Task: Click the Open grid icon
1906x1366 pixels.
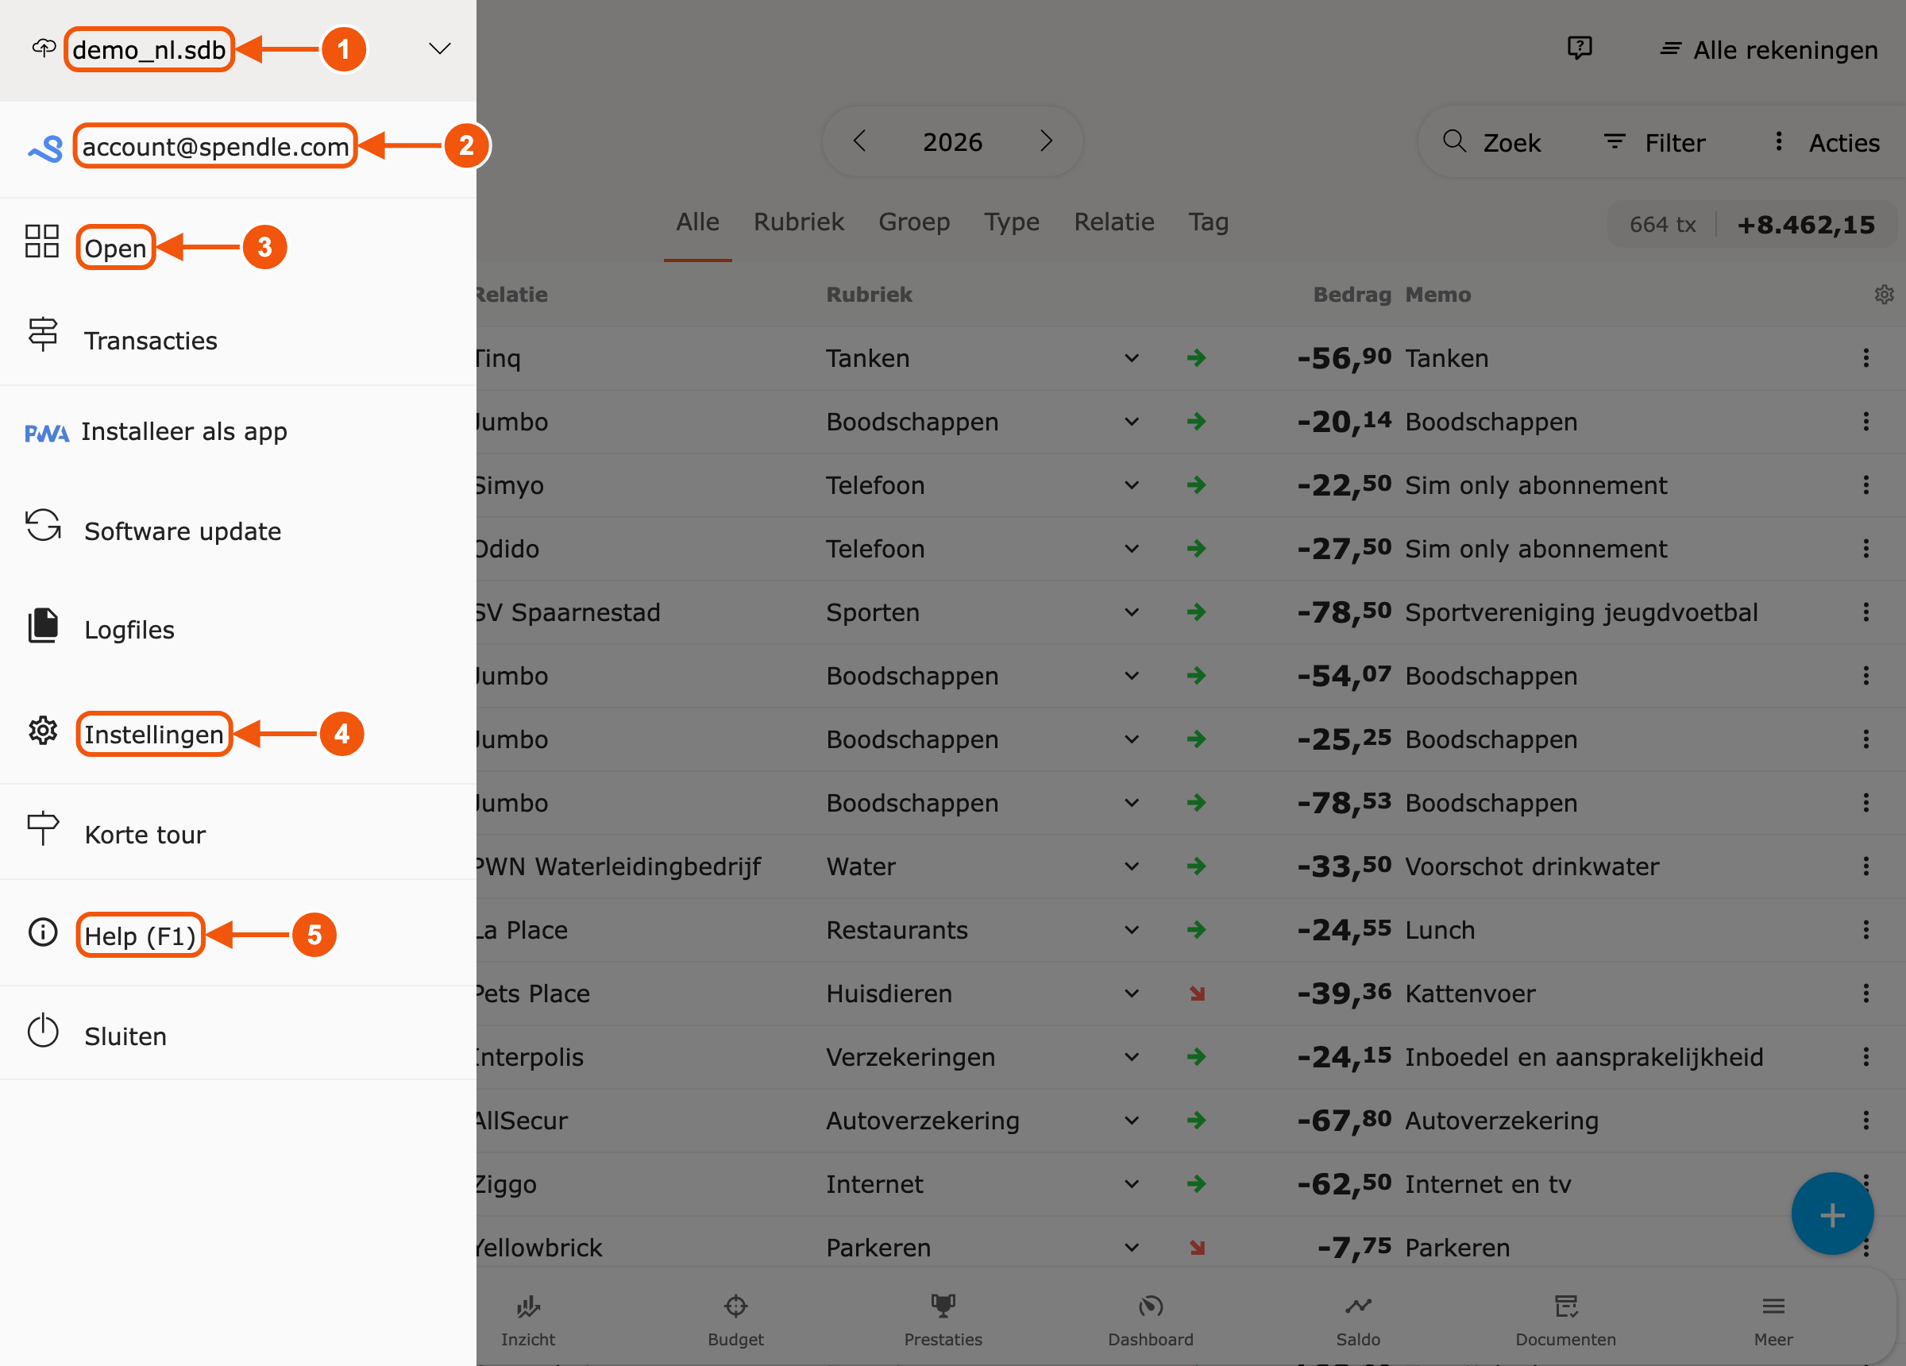Action: (x=42, y=241)
